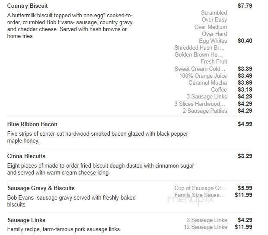Open the Blue Ribbon Bacon item
This screenshot has width=268, height=235.
click(32, 124)
